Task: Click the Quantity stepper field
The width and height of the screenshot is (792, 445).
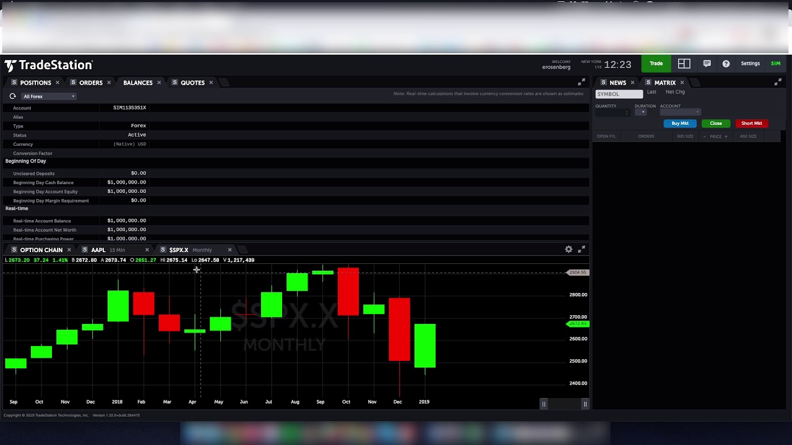Action: (613, 112)
